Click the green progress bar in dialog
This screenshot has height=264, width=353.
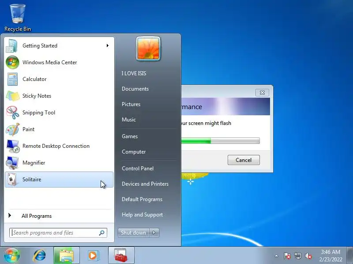tap(220, 141)
